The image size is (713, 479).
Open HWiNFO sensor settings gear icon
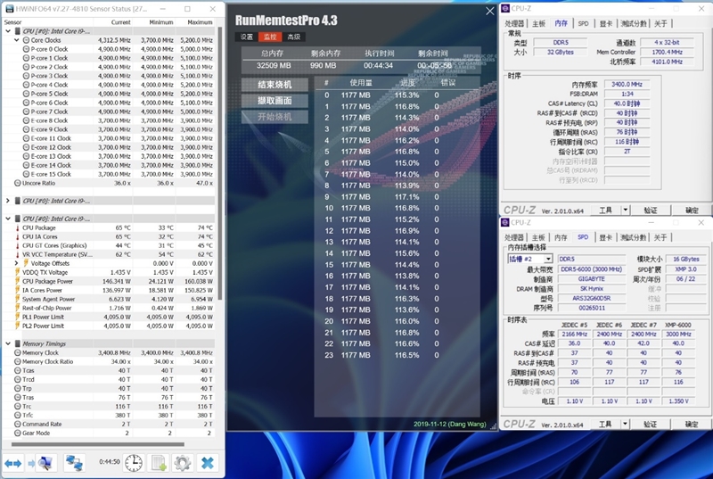183,463
